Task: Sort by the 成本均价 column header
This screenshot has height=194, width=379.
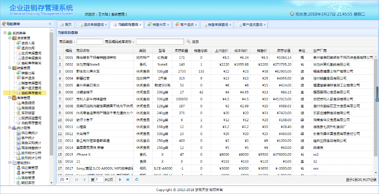Action: (x=241, y=51)
